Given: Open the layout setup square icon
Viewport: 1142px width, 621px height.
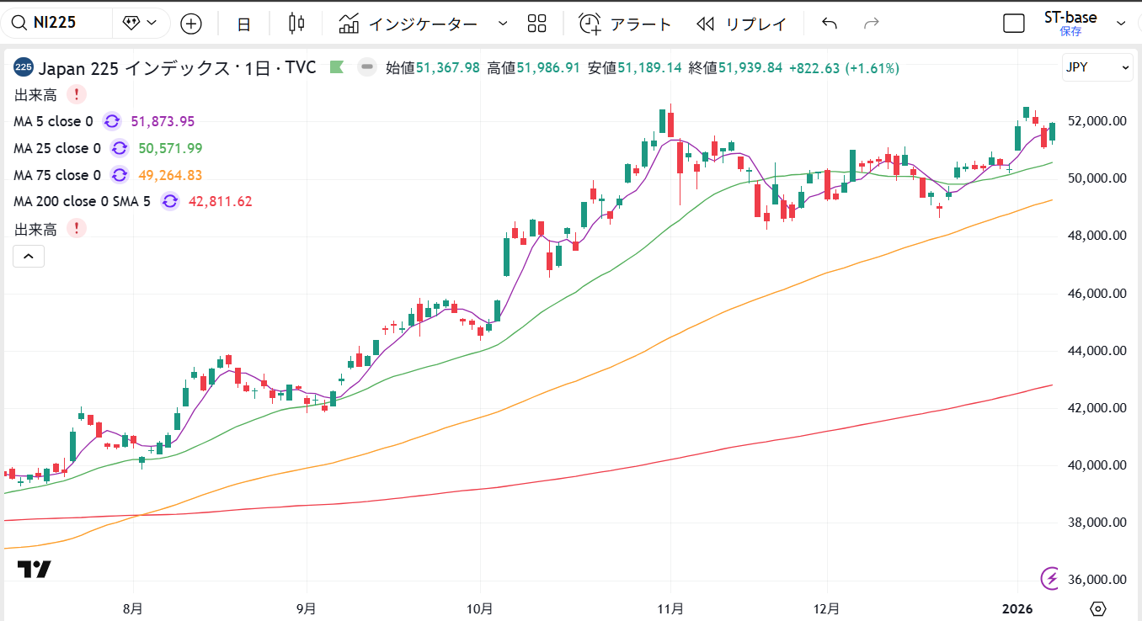Looking at the screenshot, I should 1014,24.
